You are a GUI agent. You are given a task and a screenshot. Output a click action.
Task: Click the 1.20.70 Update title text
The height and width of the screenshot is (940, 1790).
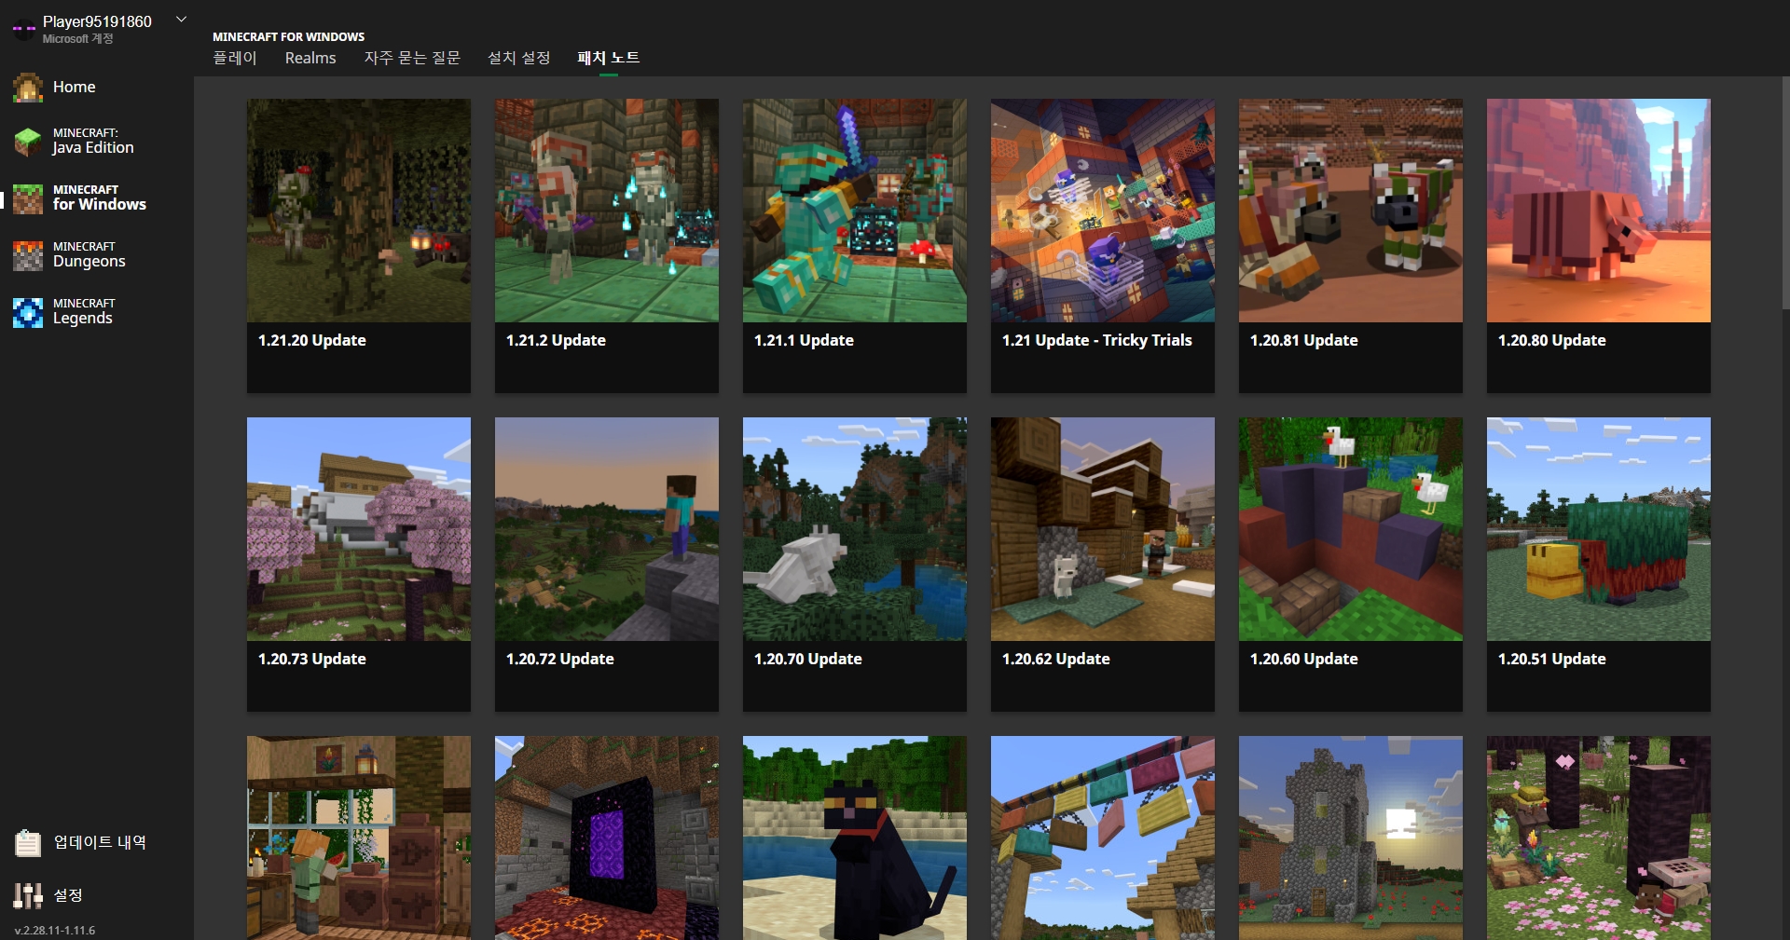(x=808, y=659)
